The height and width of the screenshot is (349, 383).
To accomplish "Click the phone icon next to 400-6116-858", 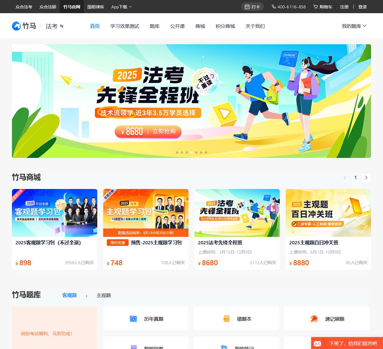I will [273, 7].
